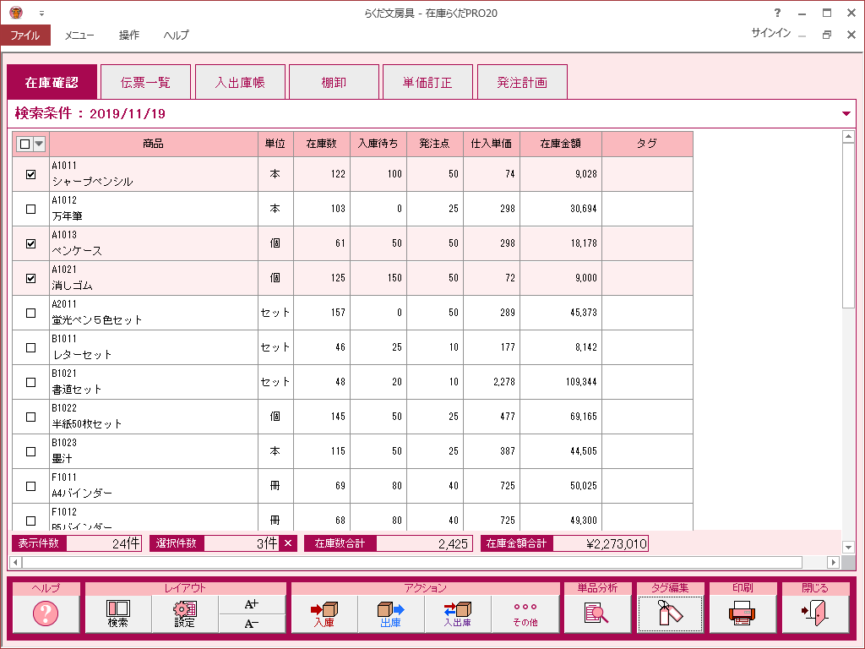The image size is (865, 649).
Task: Open the 設定 settings gear button
Action: click(184, 614)
